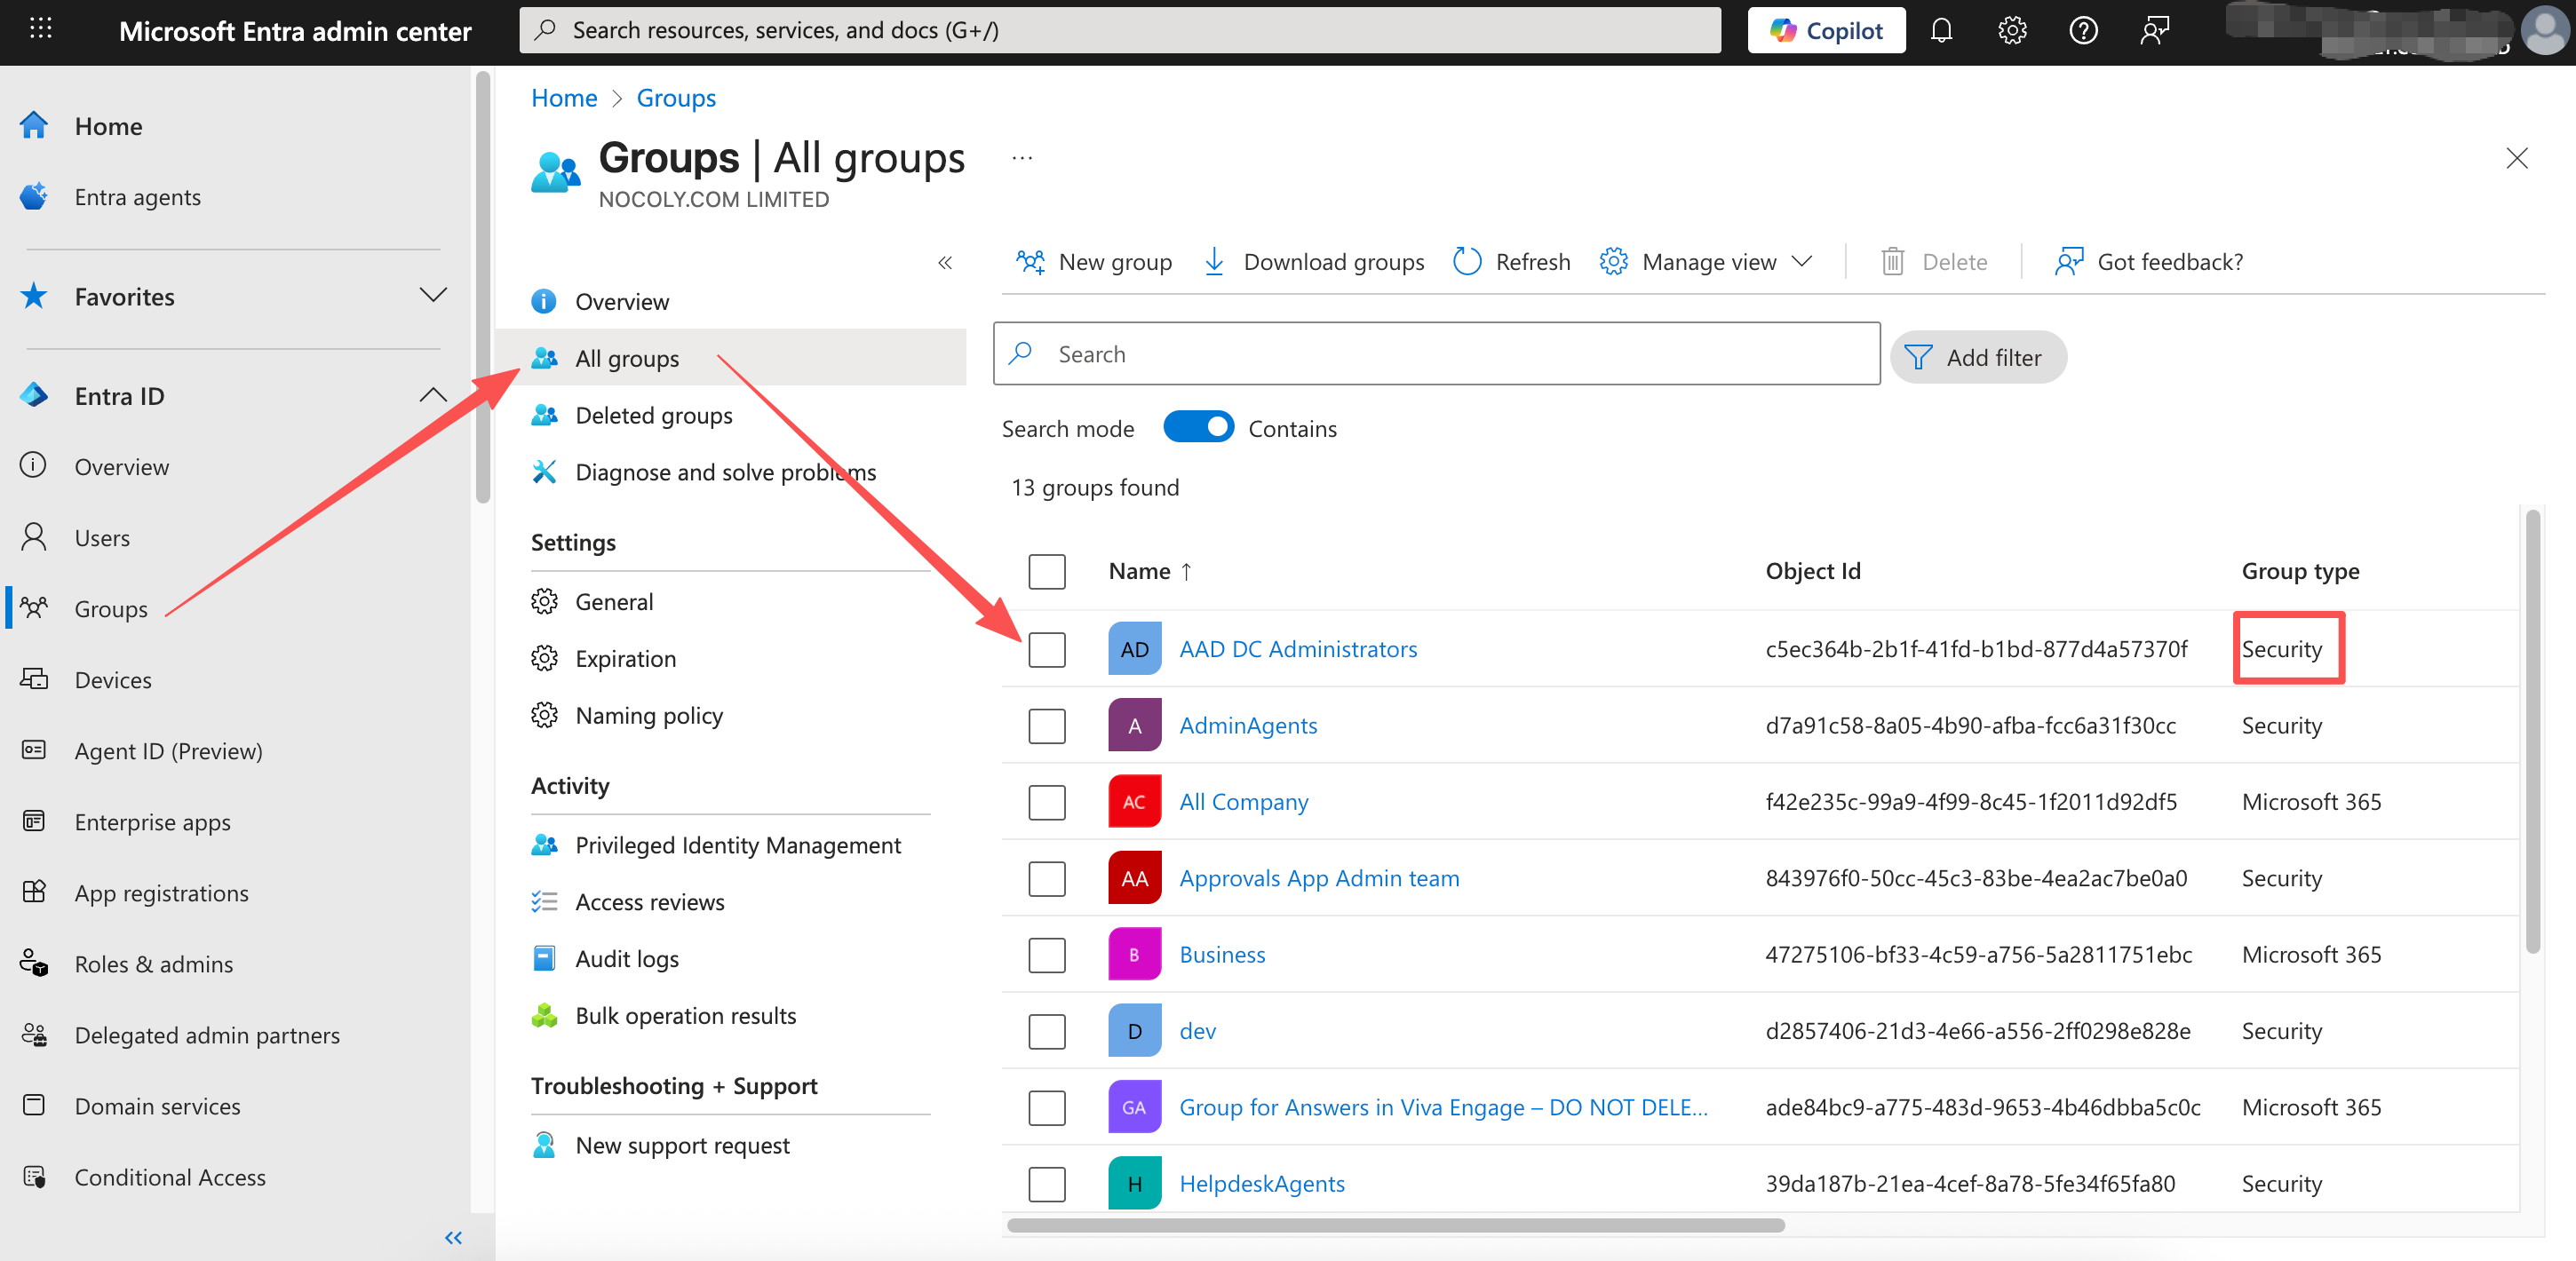Click the notifications bell icon
Viewport: 2576px width, 1261px height.
[x=1941, y=31]
